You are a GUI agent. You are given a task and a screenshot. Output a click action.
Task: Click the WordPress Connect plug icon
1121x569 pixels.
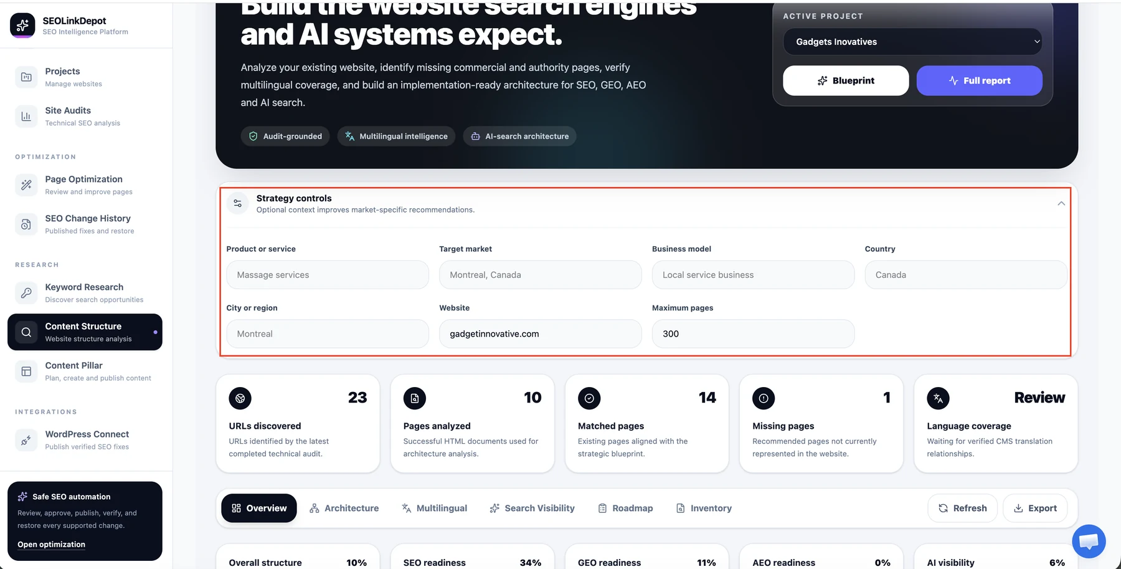[26, 440]
